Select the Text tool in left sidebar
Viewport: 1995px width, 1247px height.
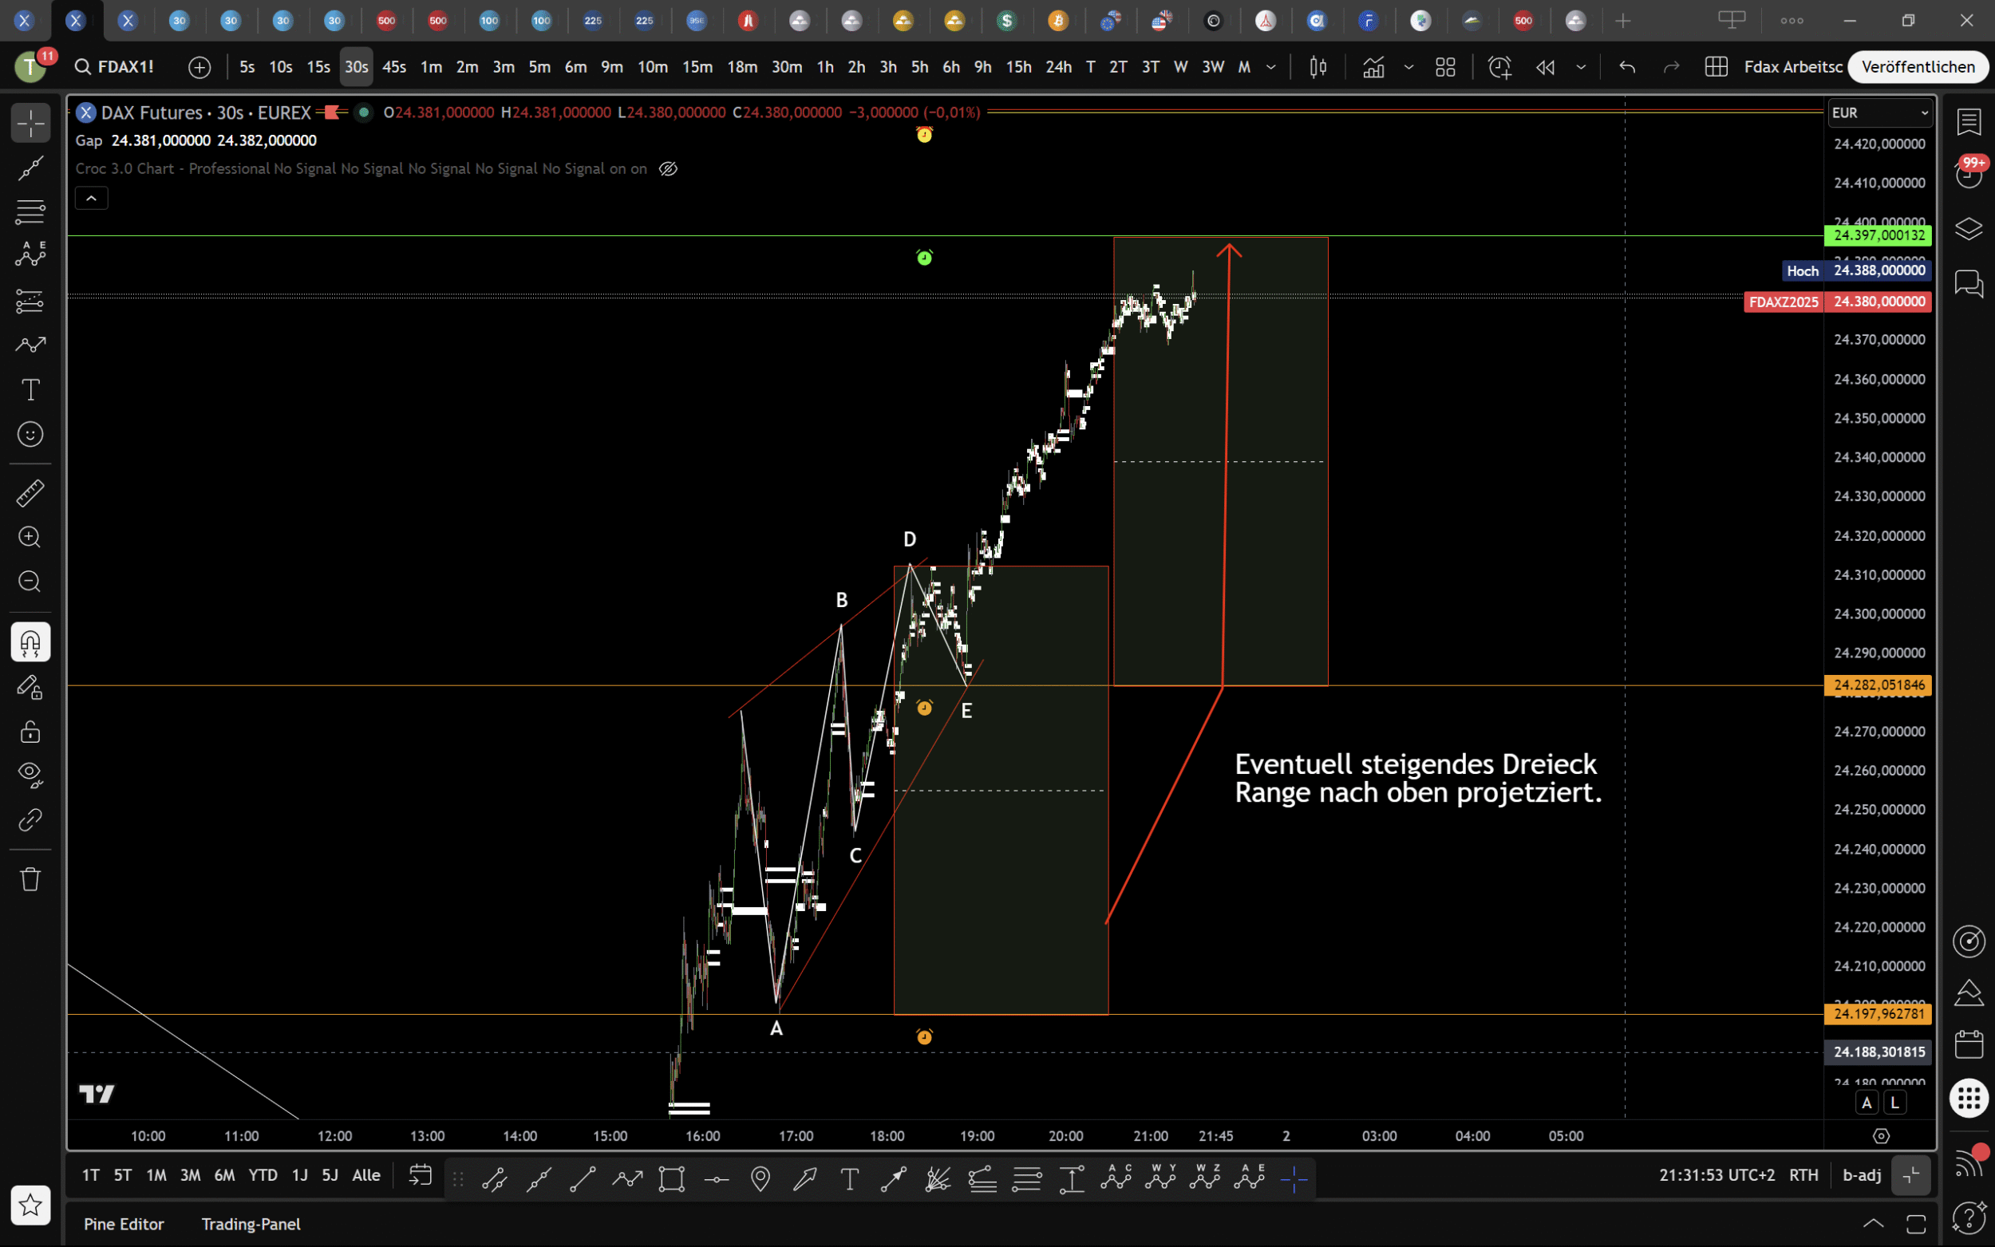tap(30, 389)
